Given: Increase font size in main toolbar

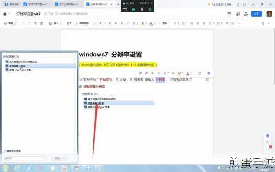Looking at the screenshot, I should 110,23.
